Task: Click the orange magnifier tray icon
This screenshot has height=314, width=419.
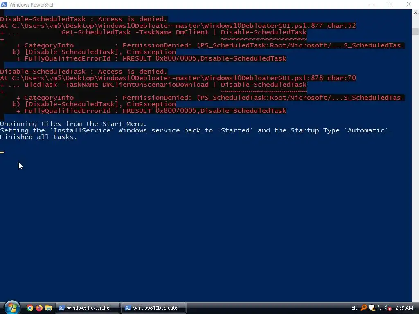Action: pos(364,308)
